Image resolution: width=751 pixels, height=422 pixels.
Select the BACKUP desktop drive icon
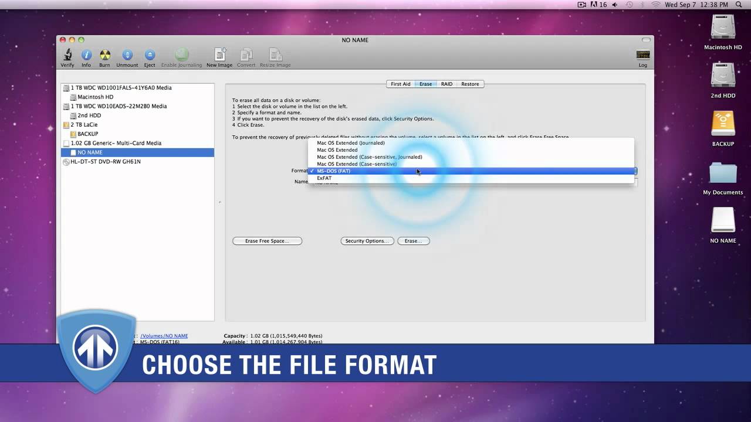point(723,124)
